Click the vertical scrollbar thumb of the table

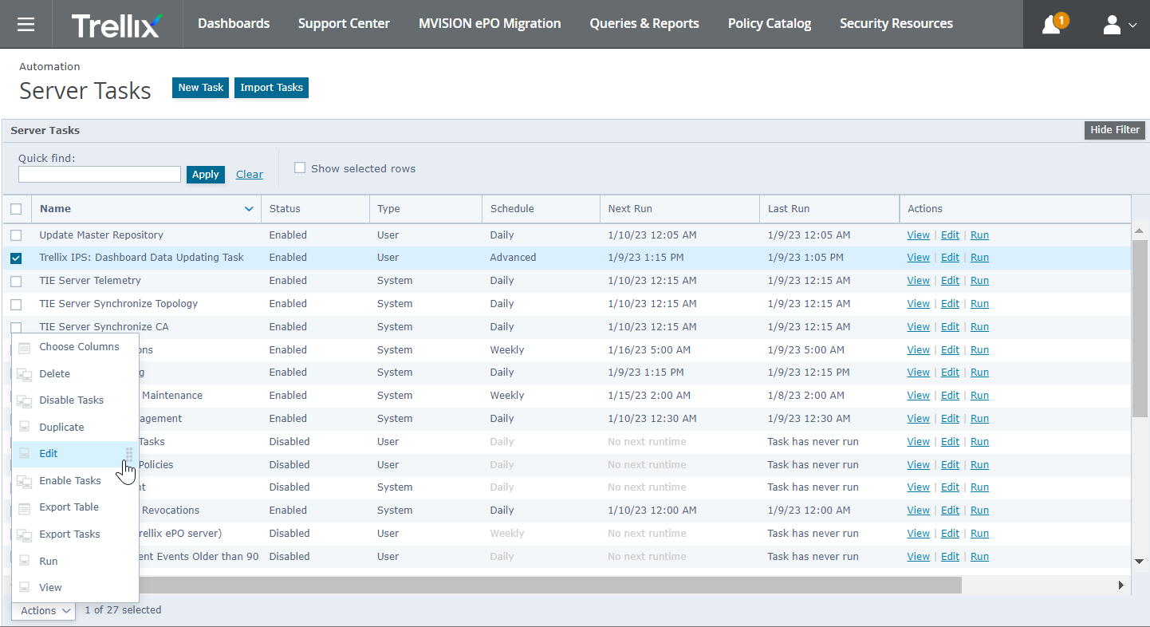click(x=1140, y=328)
